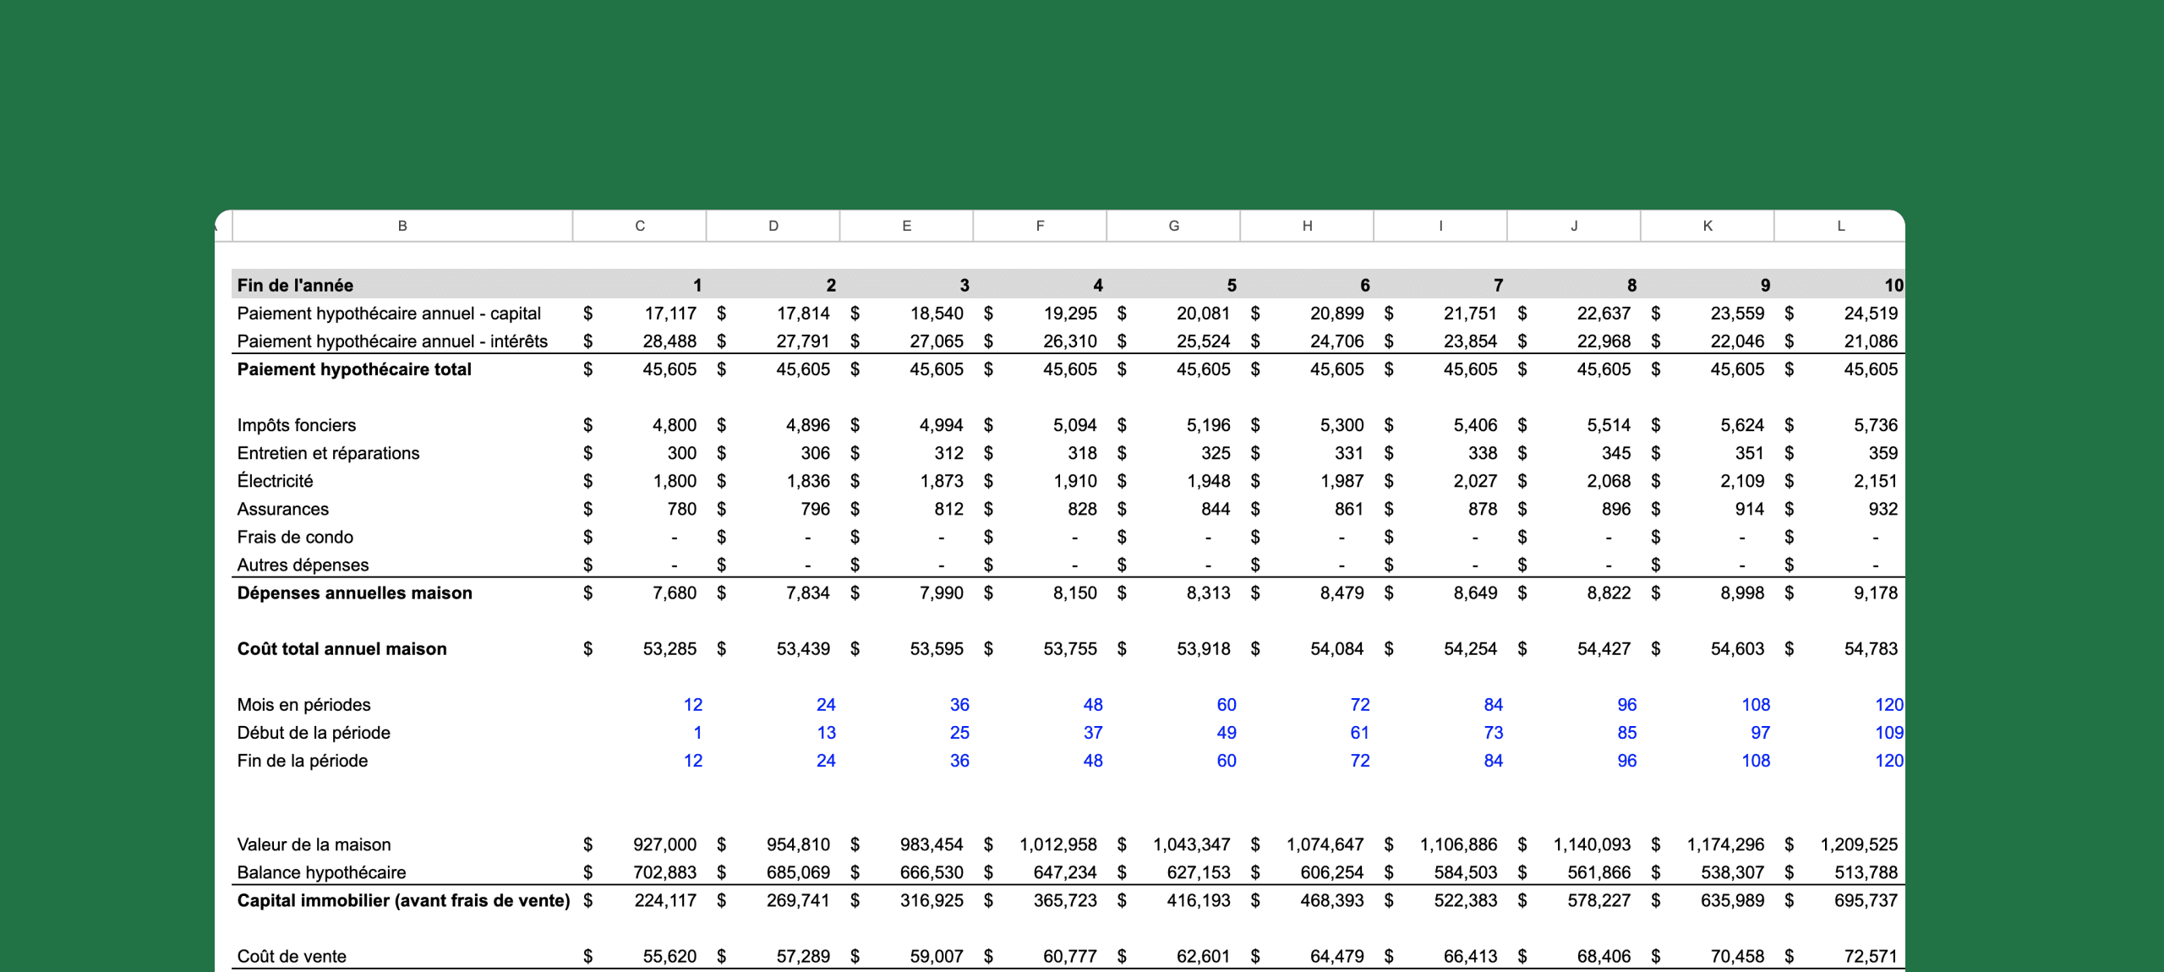Click year 1 capital value 17,117
2164x972 pixels.
click(x=670, y=314)
